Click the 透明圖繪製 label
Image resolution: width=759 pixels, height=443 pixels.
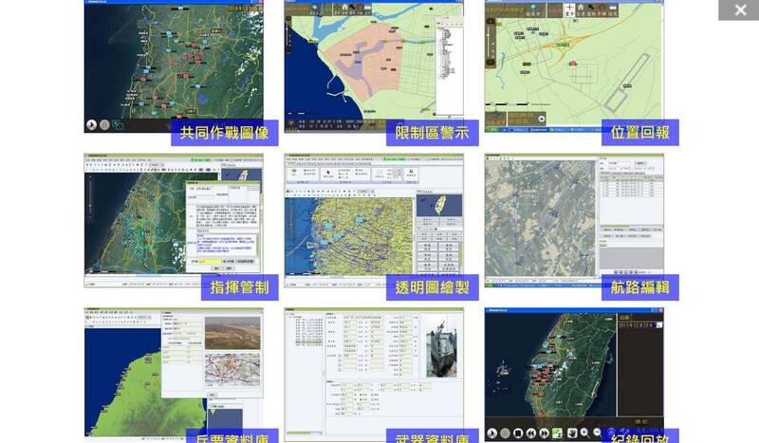[x=433, y=287]
